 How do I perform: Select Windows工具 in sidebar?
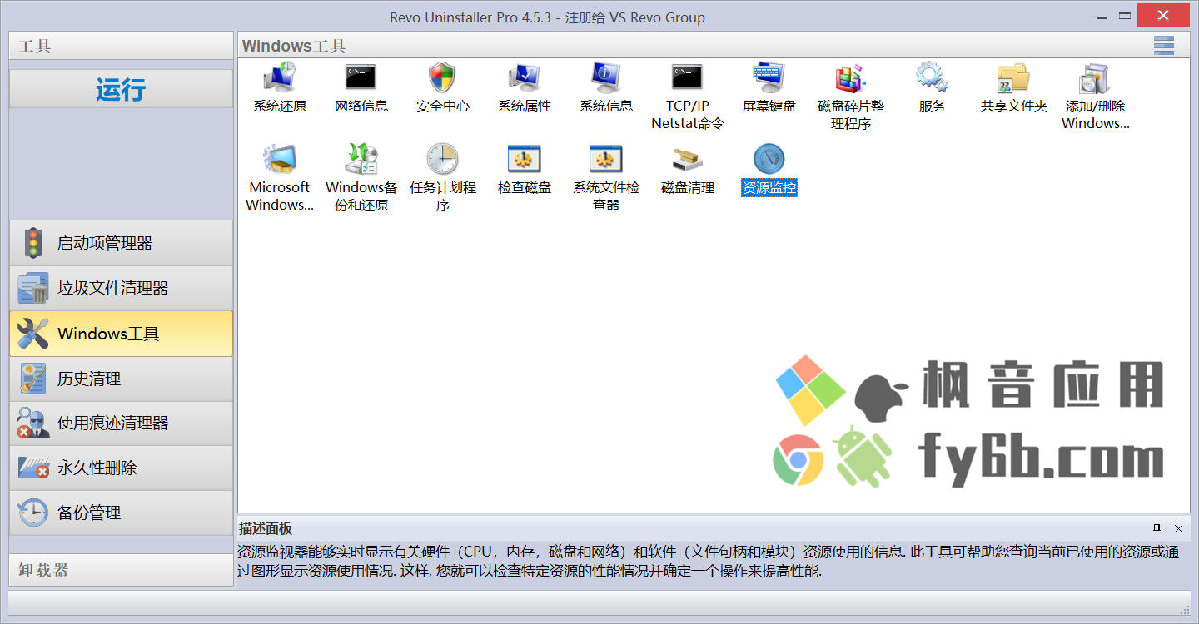121,334
